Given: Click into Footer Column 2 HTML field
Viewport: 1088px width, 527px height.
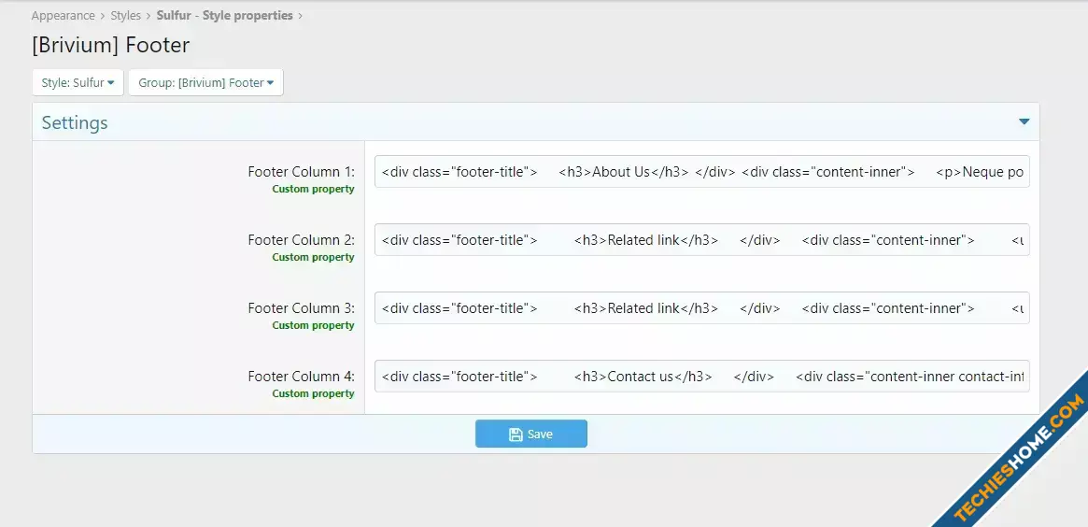Looking at the screenshot, I should [701, 240].
